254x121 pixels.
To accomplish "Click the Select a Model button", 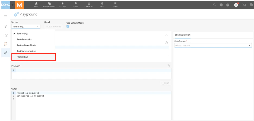I will (x=53, y=27).
